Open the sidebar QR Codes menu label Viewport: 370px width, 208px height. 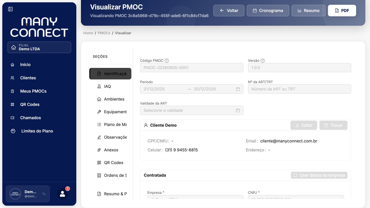(x=30, y=105)
